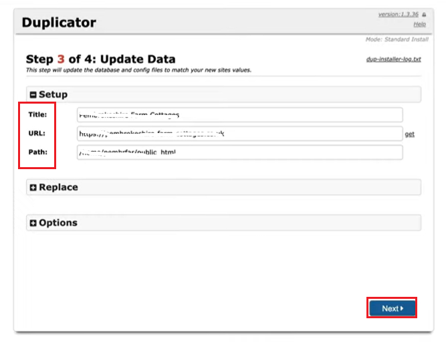Open the Help link
Viewport: 446px width, 353px height.
click(419, 24)
